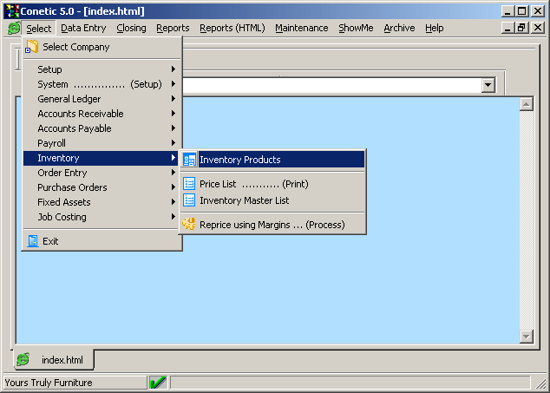Viewport: 550px width, 393px height.
Task: Click the green icon left of Select menu
Action: 14,29
